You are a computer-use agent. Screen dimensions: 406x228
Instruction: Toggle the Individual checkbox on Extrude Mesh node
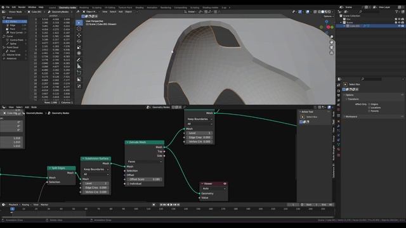point(128,184)
